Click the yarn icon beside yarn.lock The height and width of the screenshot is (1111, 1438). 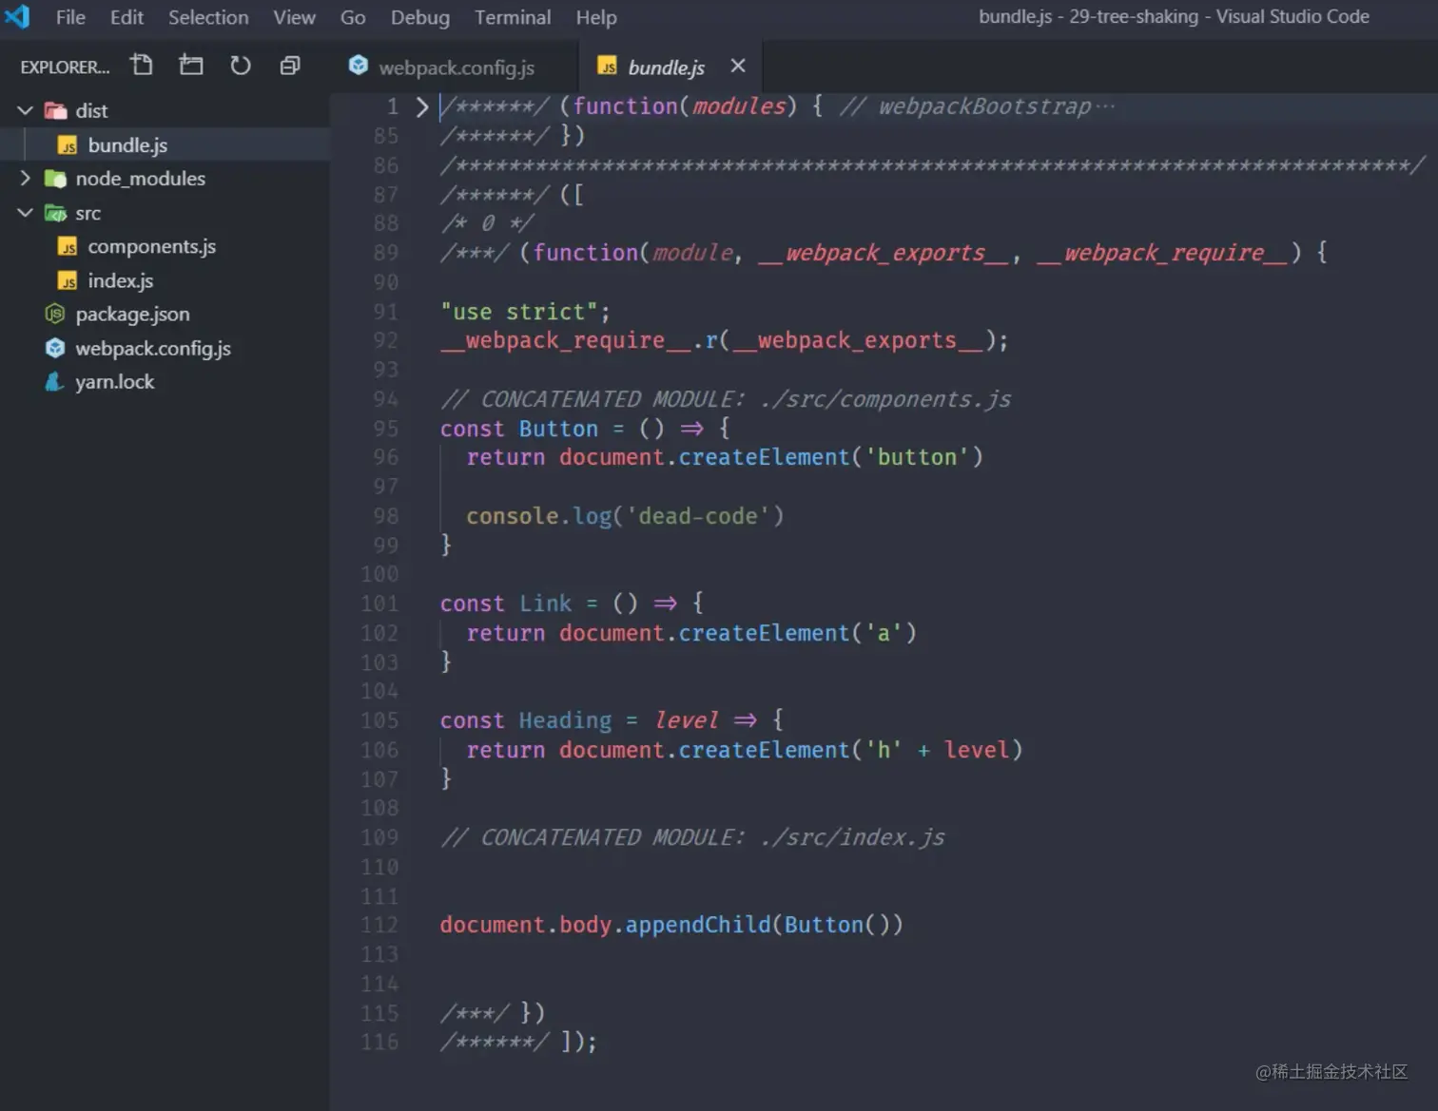coord(55,382)
